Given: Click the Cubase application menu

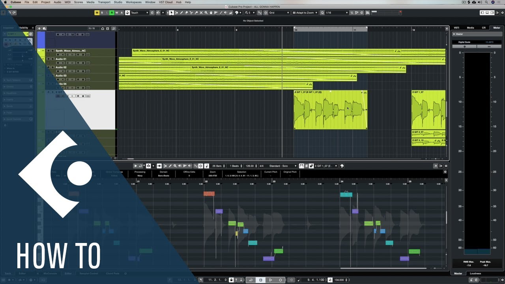Looking at the screenshot, I should click(x=16, y=2).
